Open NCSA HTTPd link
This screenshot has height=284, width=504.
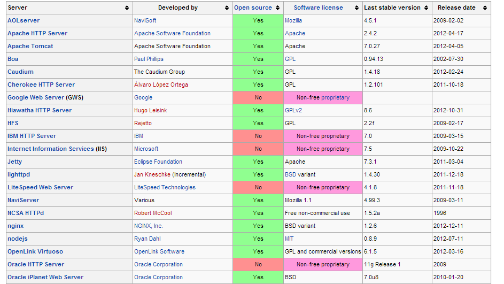point(26,213)
